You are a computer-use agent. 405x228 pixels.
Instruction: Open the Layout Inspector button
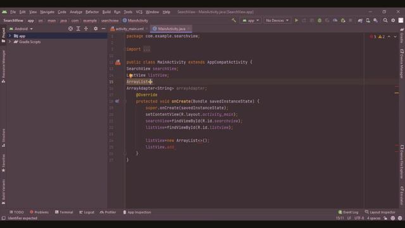tap(380, 212)
